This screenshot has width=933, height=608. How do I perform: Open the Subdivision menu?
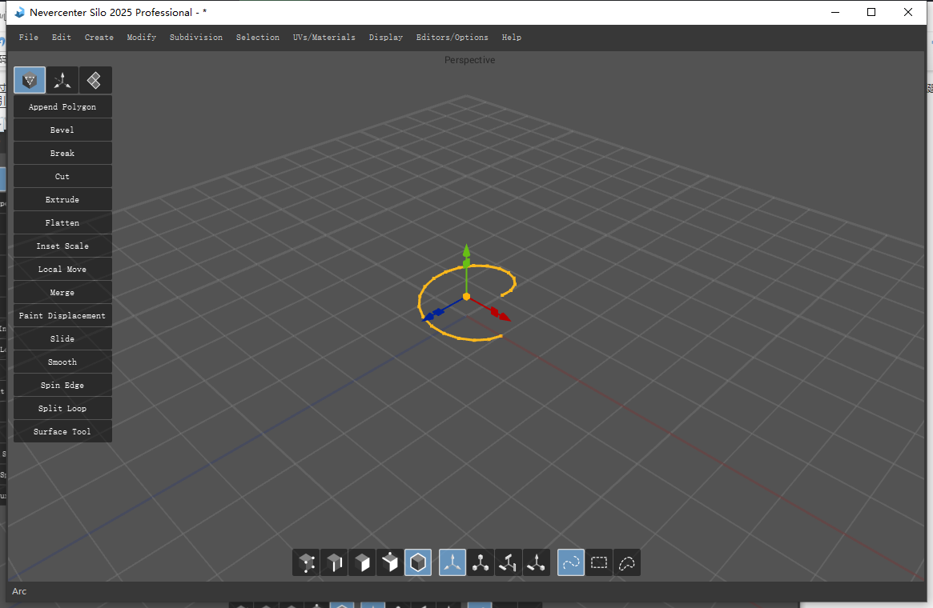(x=196, y=38)
